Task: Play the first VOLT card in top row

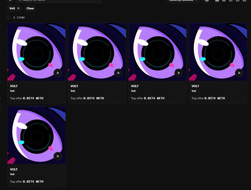Action: 58,73
